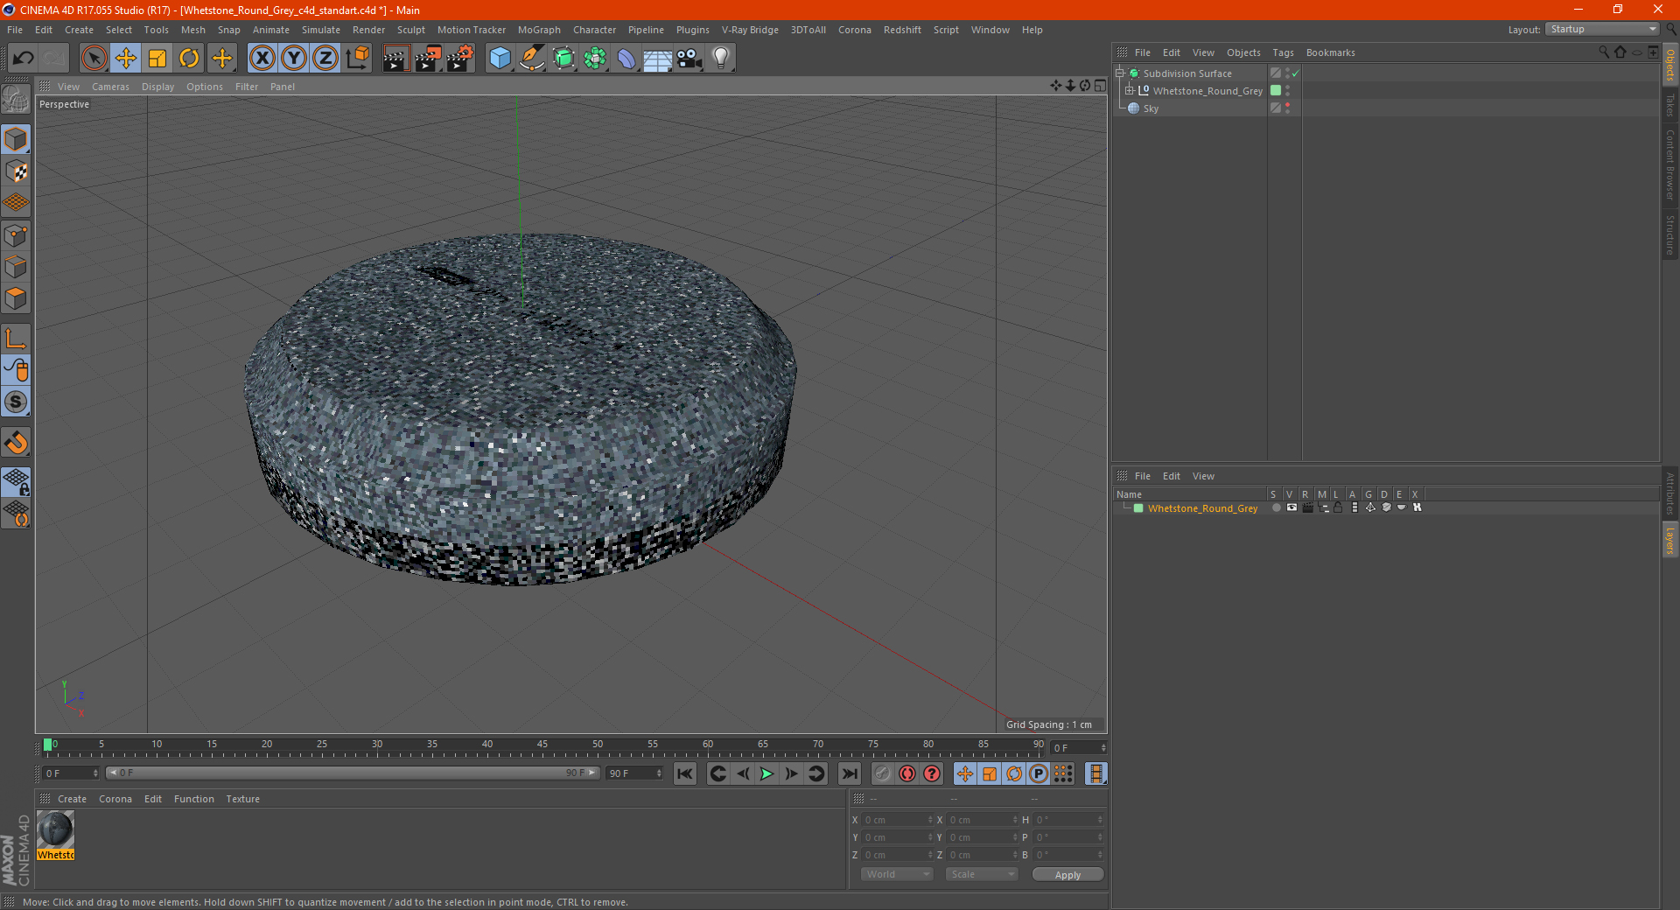1680x910 pixels.
Task: Toggle coordinate system icon
Action: point(357,59)
